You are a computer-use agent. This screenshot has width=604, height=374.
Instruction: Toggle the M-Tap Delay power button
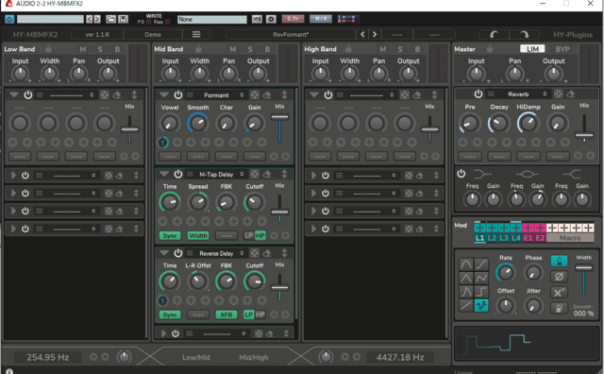tap(178, 174)
